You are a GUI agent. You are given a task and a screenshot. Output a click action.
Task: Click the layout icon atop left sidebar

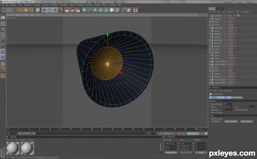point(3,18)
